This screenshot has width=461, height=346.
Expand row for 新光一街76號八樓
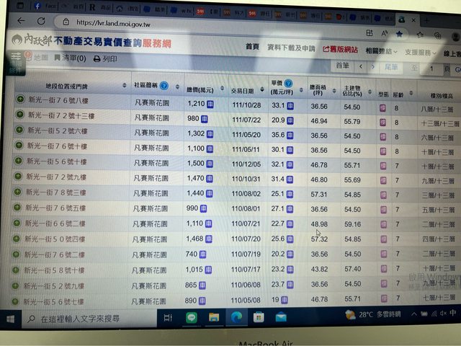[19, 102]
